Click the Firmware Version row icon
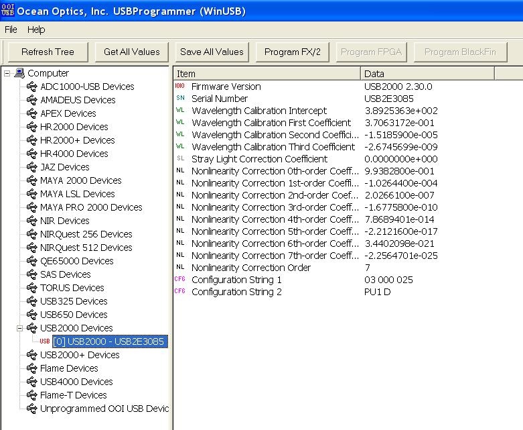The height and width of the screenshot is (430, 523). point(180,87)
